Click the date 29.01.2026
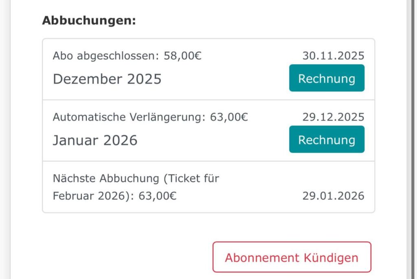Image resolution: width=417 pixels, height=279 pixels. click(334, 196)
